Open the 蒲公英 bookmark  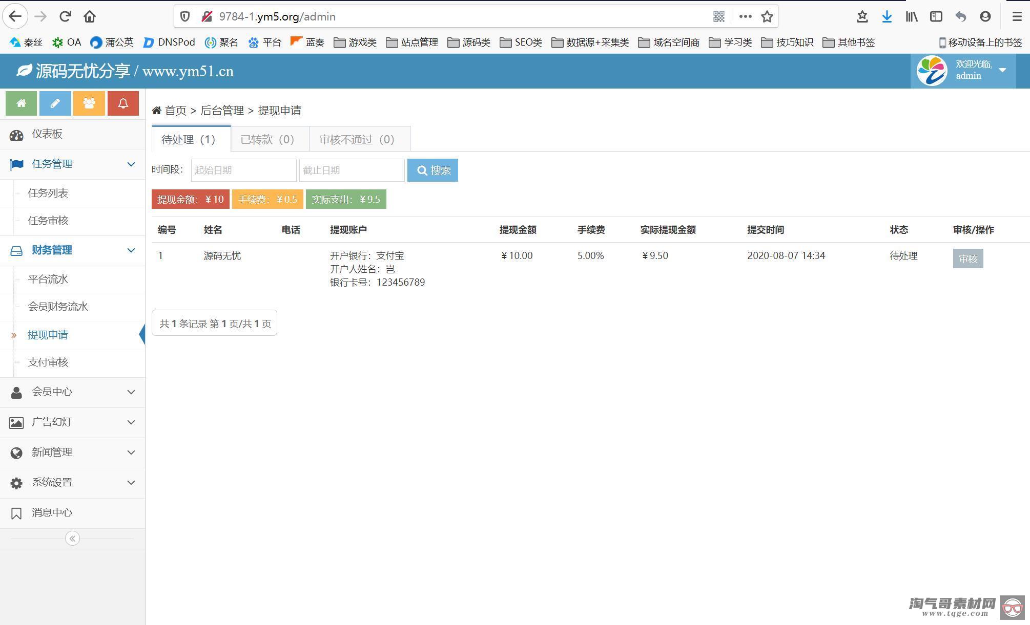(112, 42)
